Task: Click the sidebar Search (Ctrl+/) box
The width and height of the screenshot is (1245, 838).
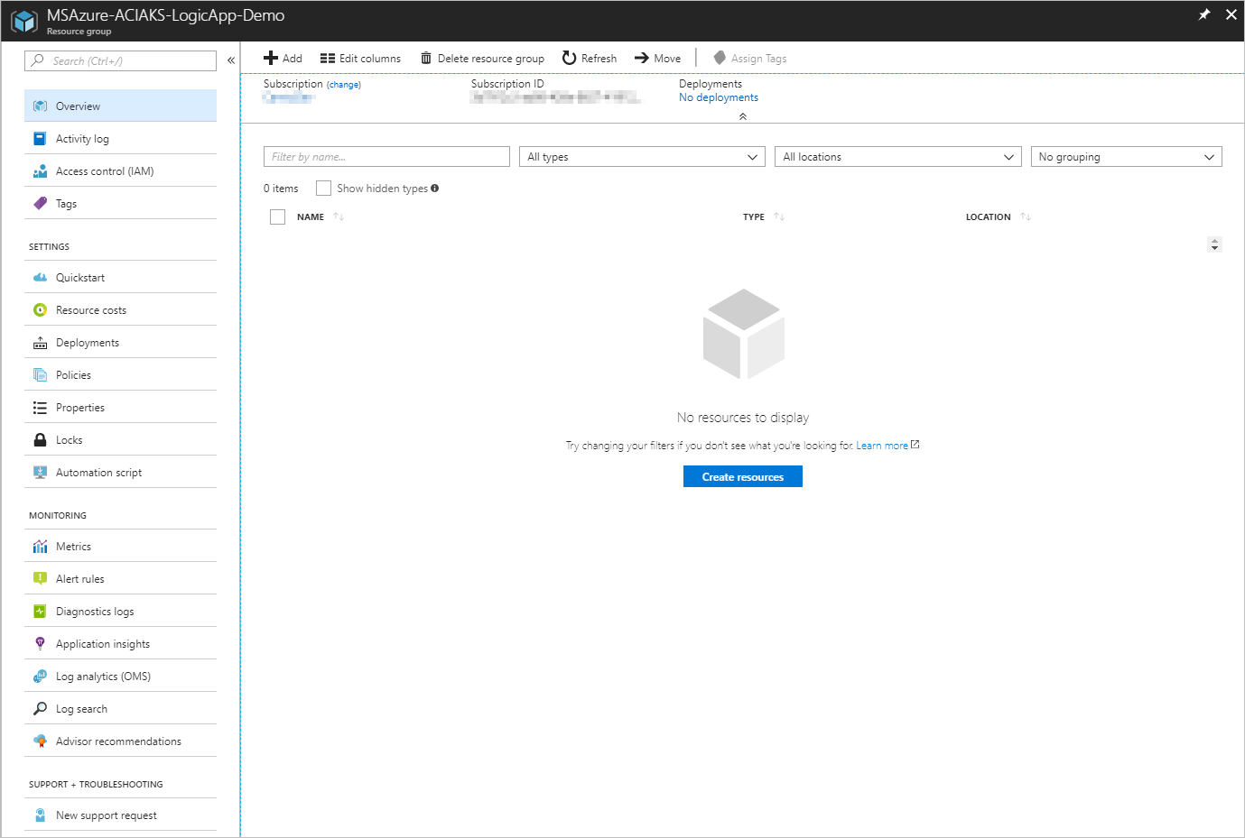Action: click(120, 60)
